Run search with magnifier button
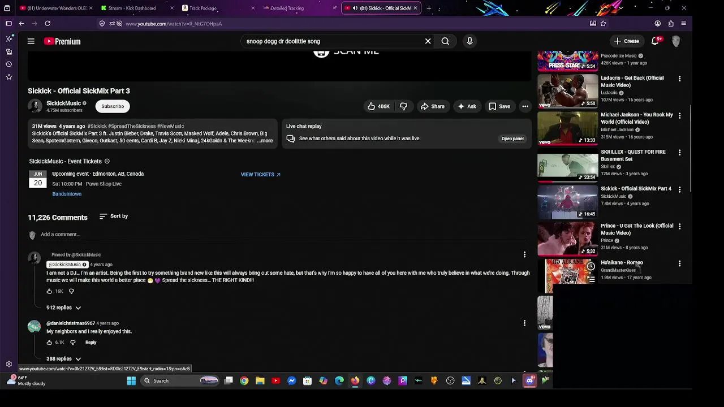Image resolution: width=724 pixels, height=407 pixels. [445, 41]
